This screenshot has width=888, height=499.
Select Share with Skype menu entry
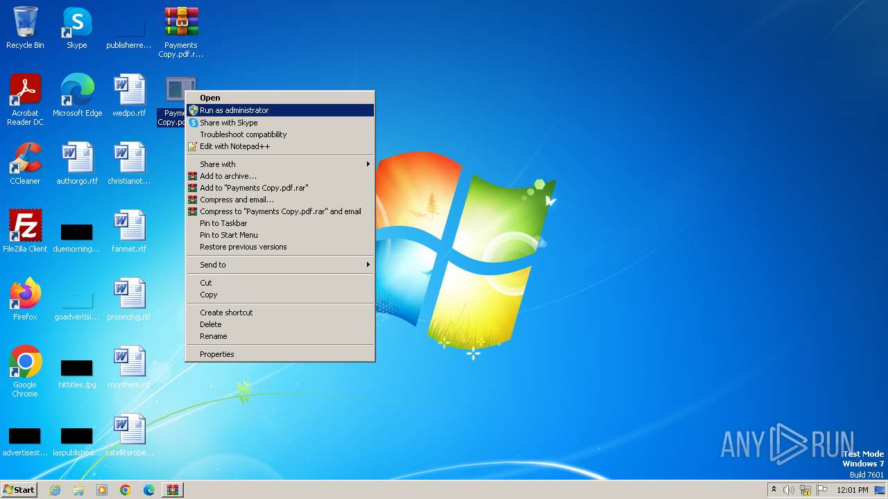[x=280, y=123]
